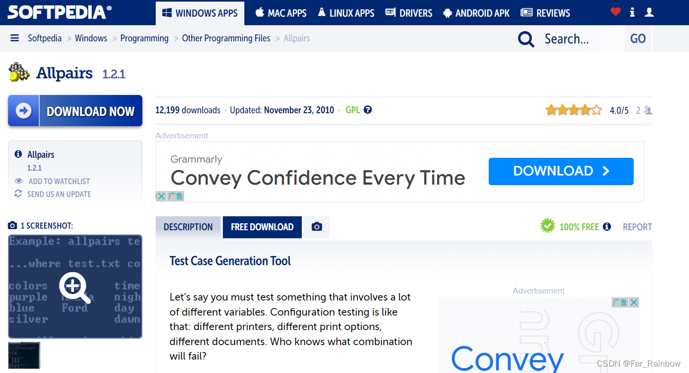Click the star rating icons
The image size is (689, 373).
coord(574,111)
